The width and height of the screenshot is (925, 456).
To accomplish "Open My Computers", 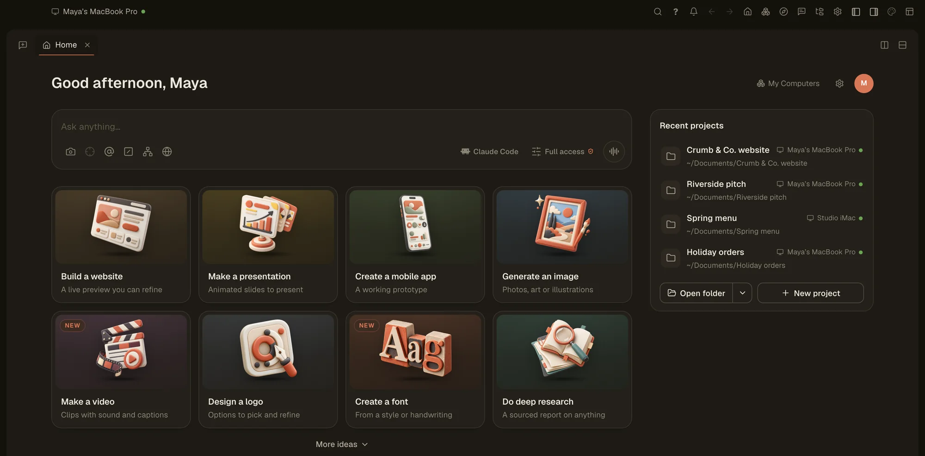I will click(788, 84).
